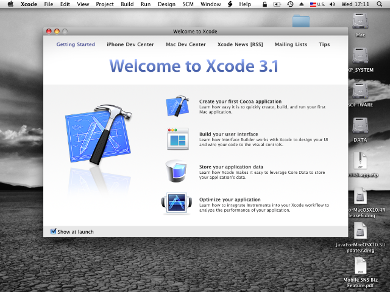
Task: Switch to Xcode News [RSS] tab
Action: coord(240,44)
